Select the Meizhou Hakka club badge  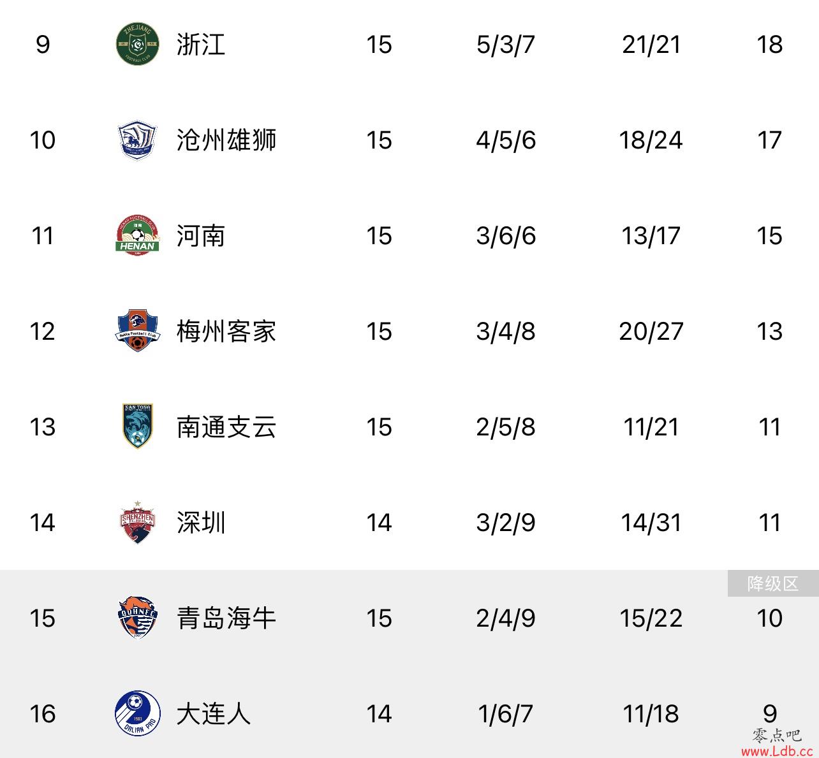137,332
